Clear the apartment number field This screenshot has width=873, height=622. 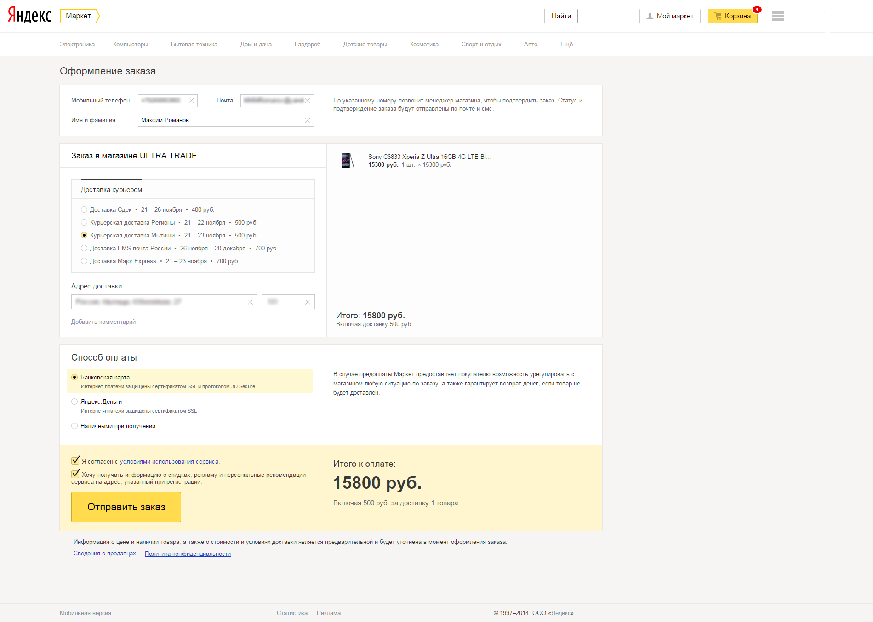pyautogui.click(x=308, y=302)
